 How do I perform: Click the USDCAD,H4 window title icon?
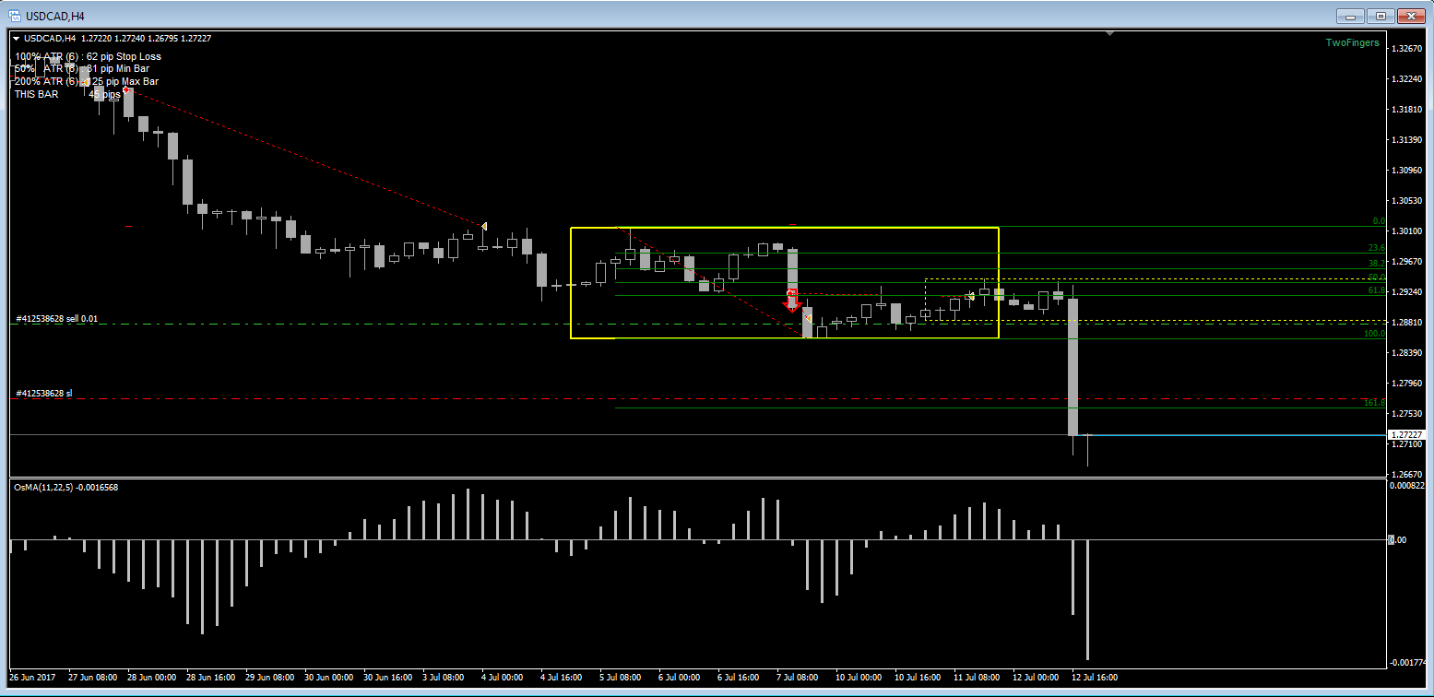tap(15, 16)
